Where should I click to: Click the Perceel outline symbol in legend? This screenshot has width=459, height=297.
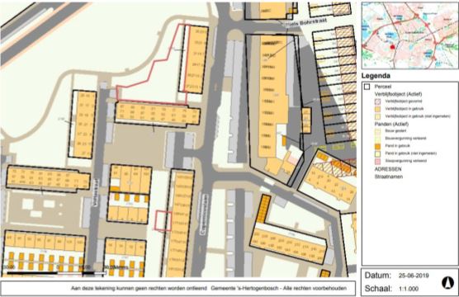[x=367, y=87]
